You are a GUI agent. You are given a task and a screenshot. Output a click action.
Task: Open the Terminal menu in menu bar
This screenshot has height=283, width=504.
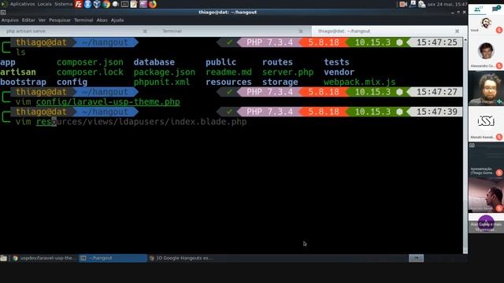(x=83, y=20)
